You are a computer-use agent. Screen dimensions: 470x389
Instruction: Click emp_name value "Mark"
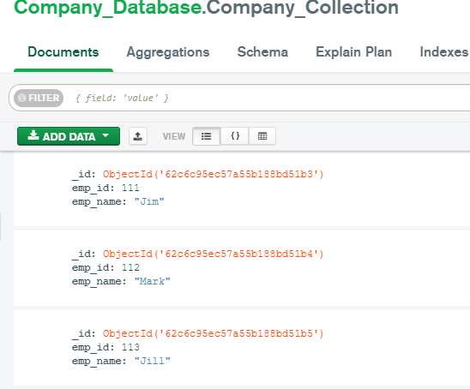tap(153, 281)
